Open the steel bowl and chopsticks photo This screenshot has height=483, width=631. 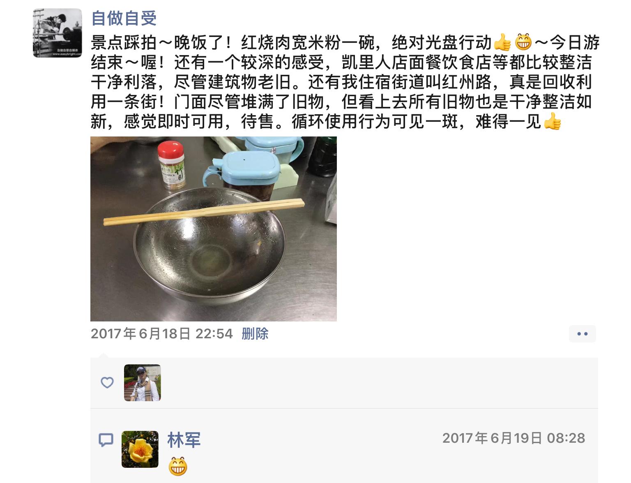click(214, 229)
